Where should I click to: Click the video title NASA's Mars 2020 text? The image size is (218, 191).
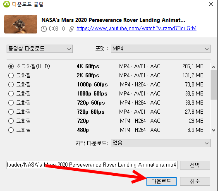click(113, 20)
